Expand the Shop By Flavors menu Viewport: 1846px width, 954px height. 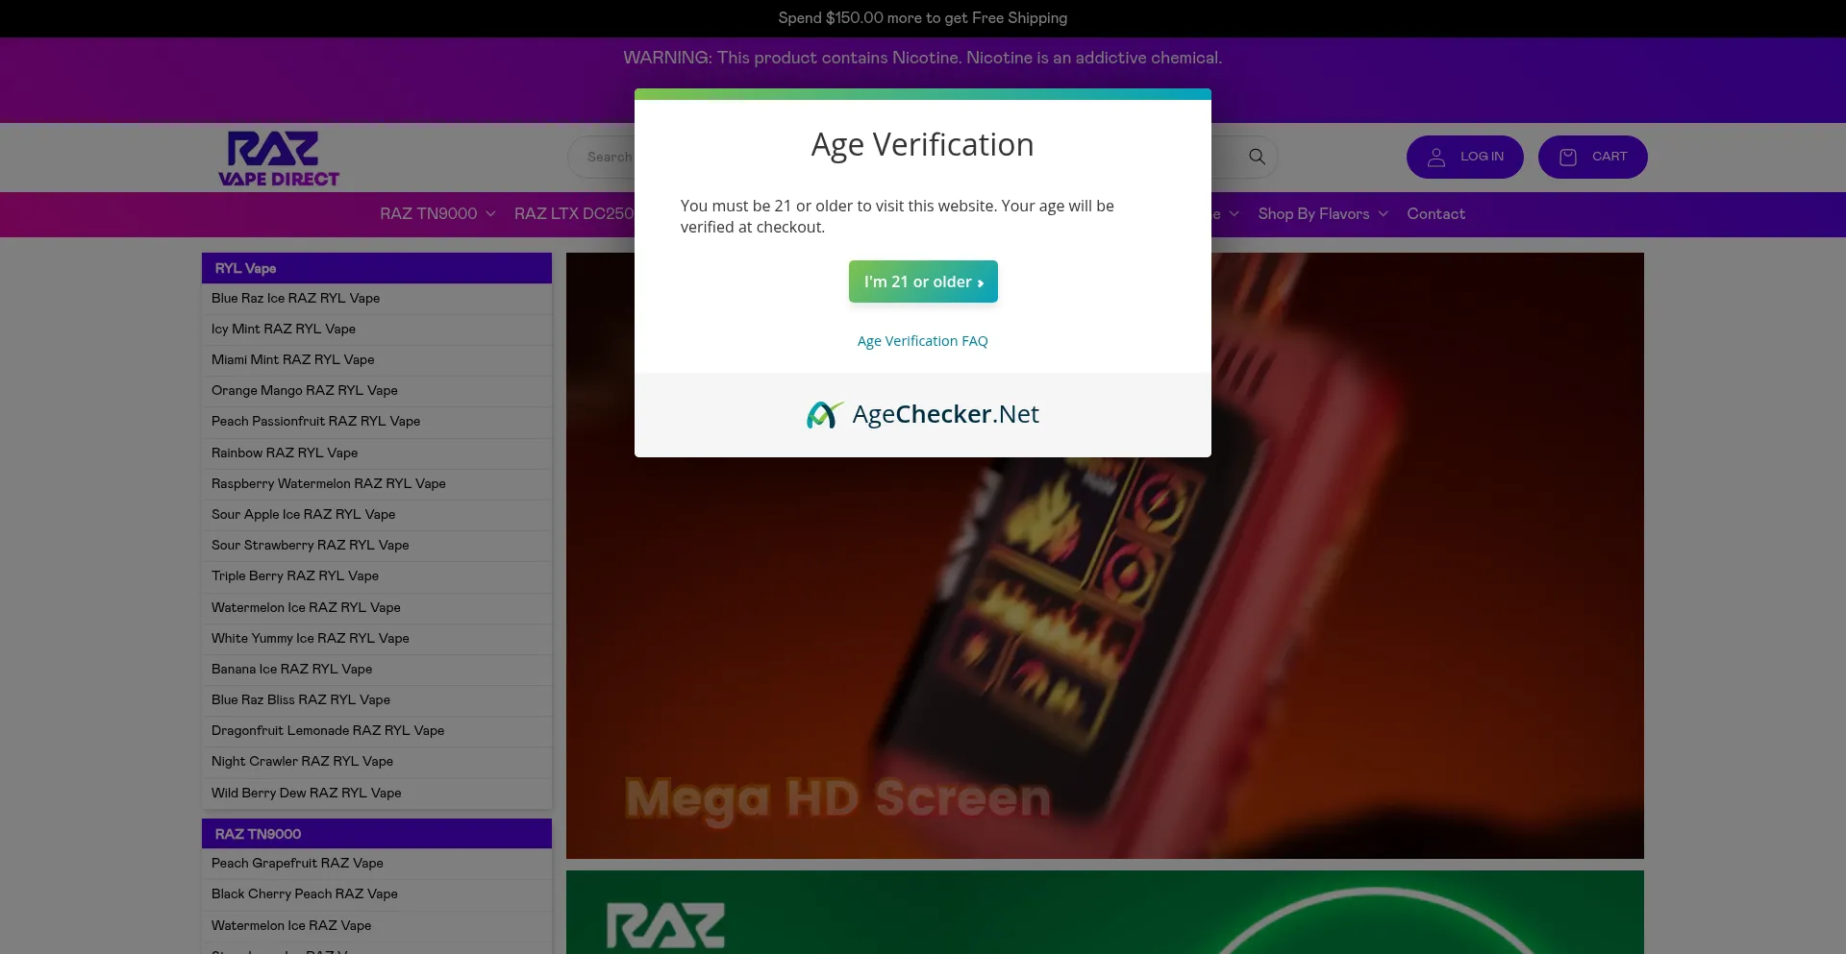pyautogui.click(x=1323, y=213)
